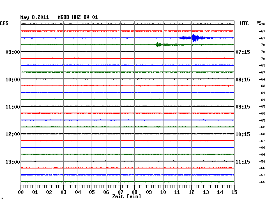The width and height of the screenshot is (267, 203).
Task: Click the "13" minute tick label
Action: click(206, 192)
